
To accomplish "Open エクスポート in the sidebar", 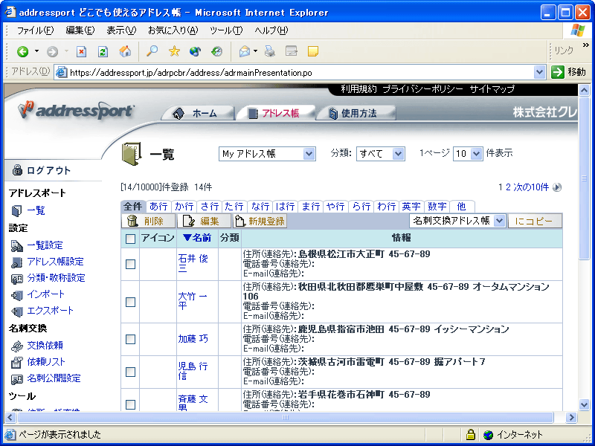I will (50, 311).
